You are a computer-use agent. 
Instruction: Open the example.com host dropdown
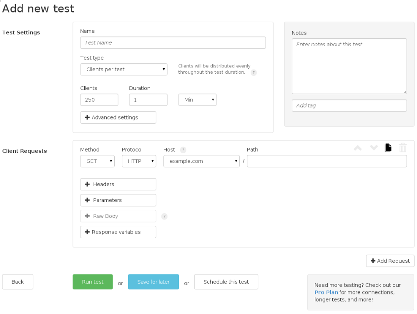201,161
